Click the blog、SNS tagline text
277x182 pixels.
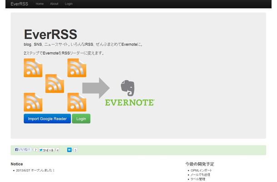[x=83, y=45]
